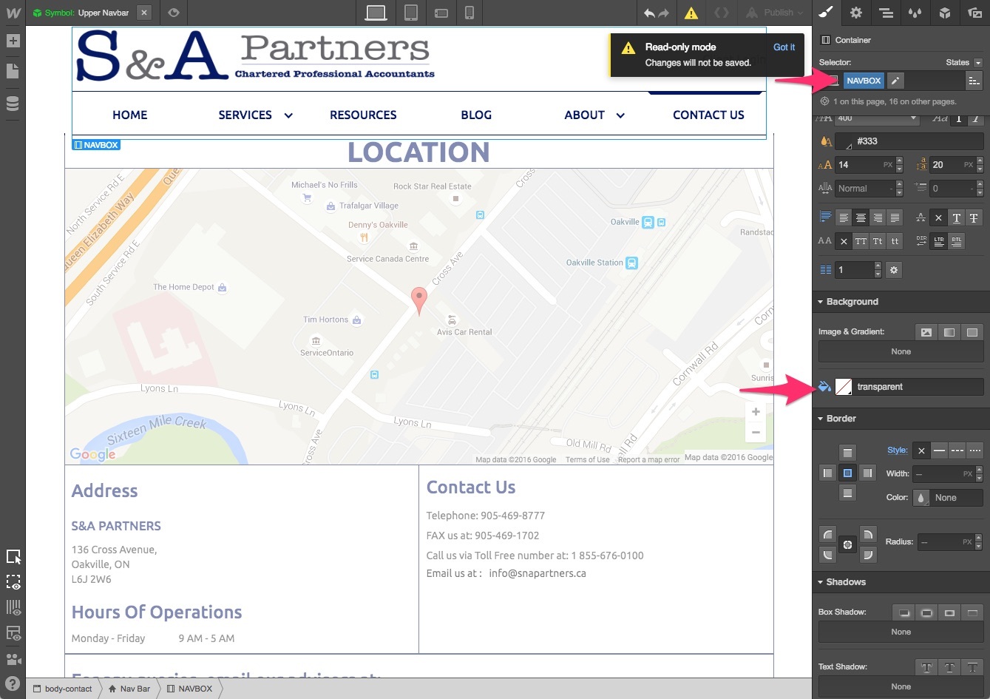Switch to mobile portrait breakpoint view
Viewport: 990px width, 699px height.
pos(469,13)
